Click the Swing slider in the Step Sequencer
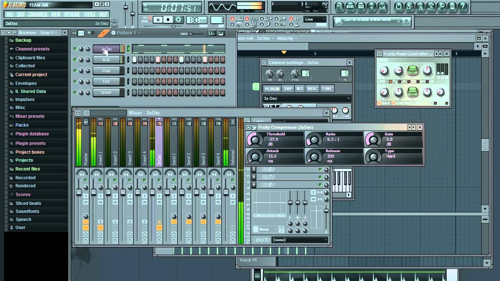The image size is (500, 281). click(x=196, y=34)
